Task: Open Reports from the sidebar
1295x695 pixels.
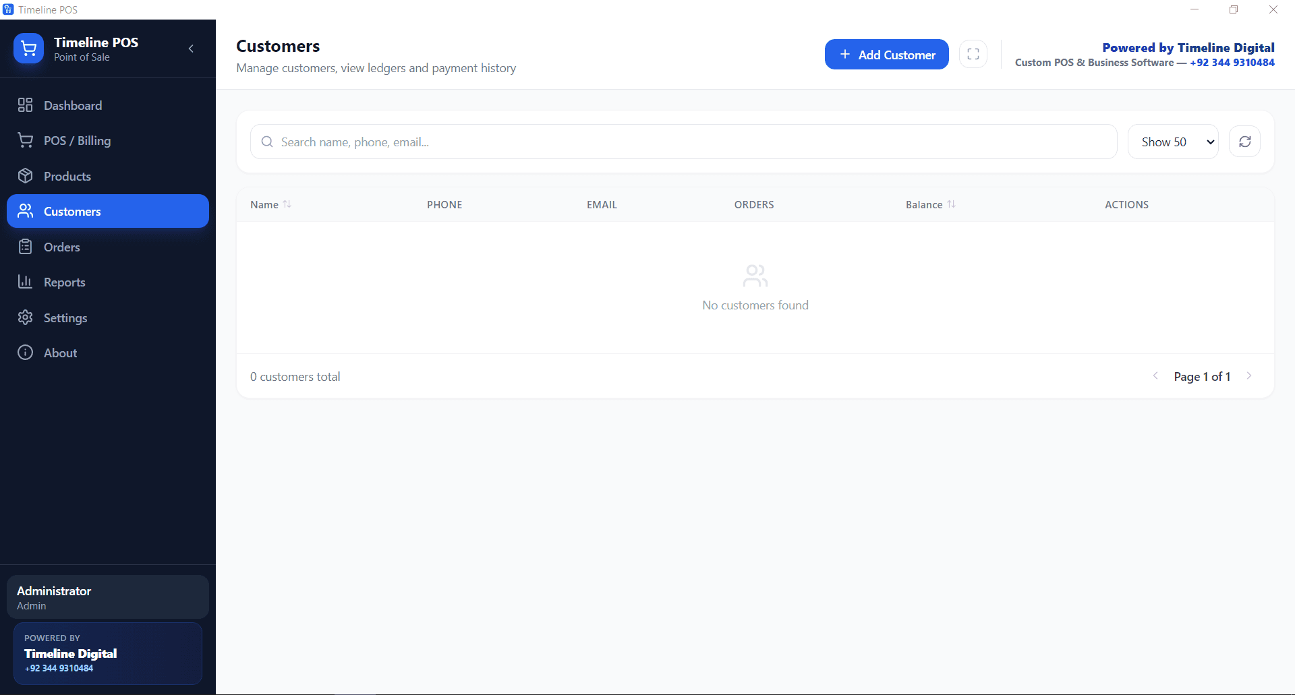Action: pyautogui.click(x=64, y=282)
